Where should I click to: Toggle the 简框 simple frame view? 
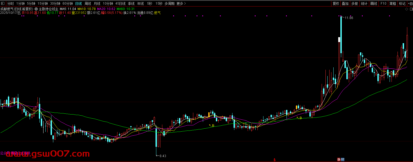[393, 4]
